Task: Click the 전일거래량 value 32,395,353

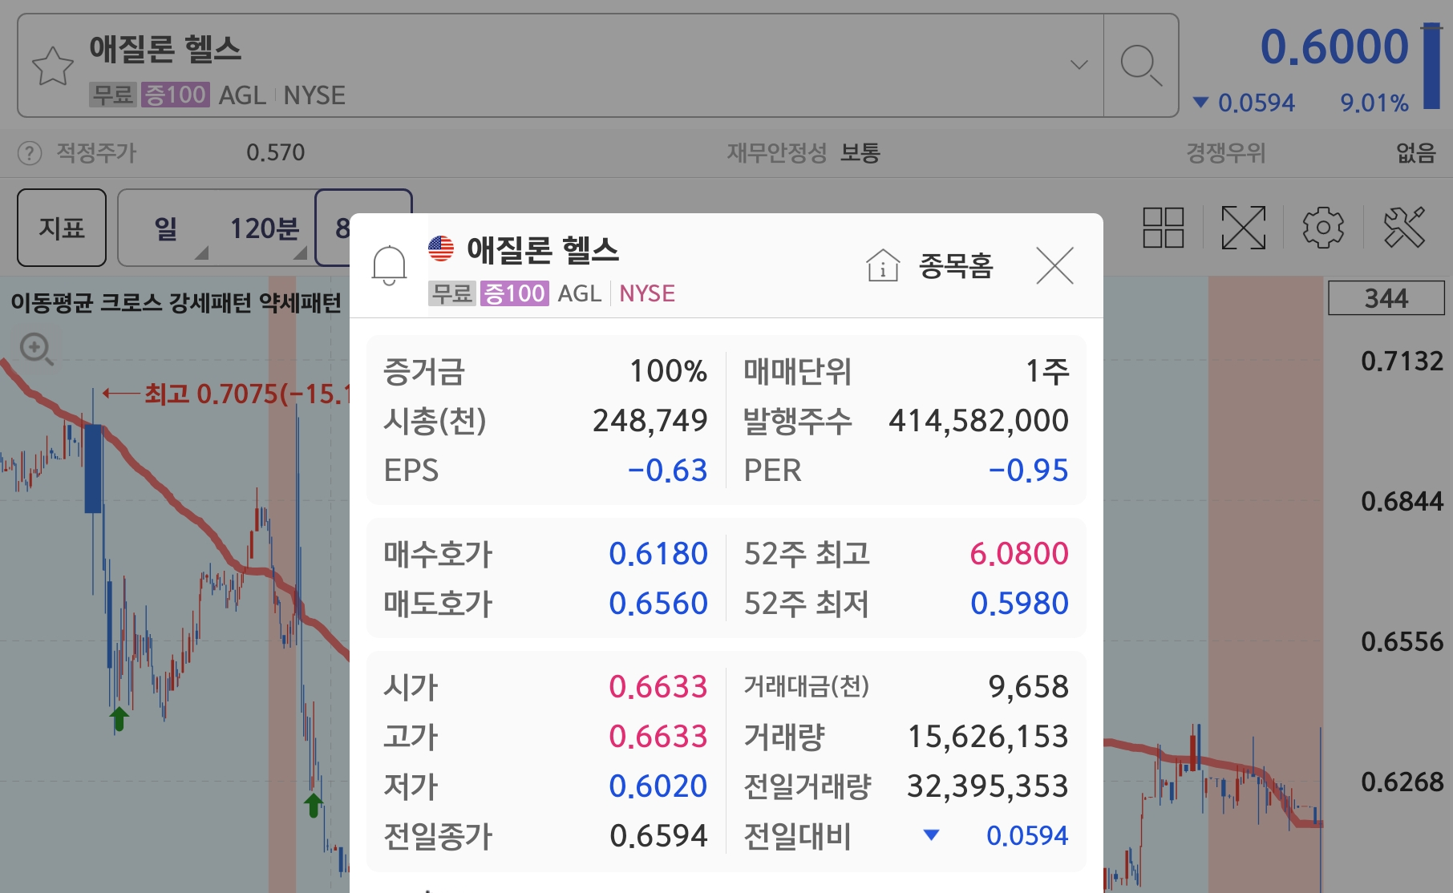Action: point(988,786)
